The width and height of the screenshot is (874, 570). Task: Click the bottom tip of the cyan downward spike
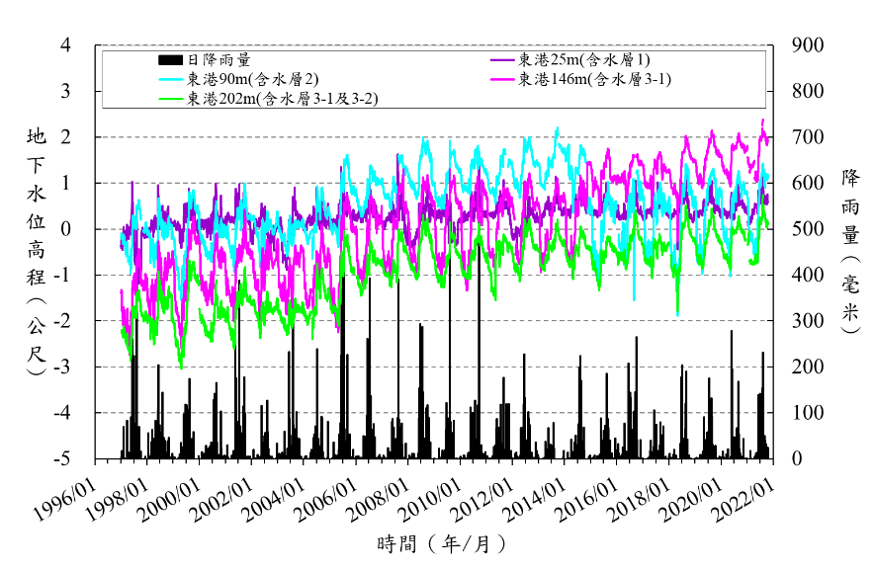(x=635, y=298)
